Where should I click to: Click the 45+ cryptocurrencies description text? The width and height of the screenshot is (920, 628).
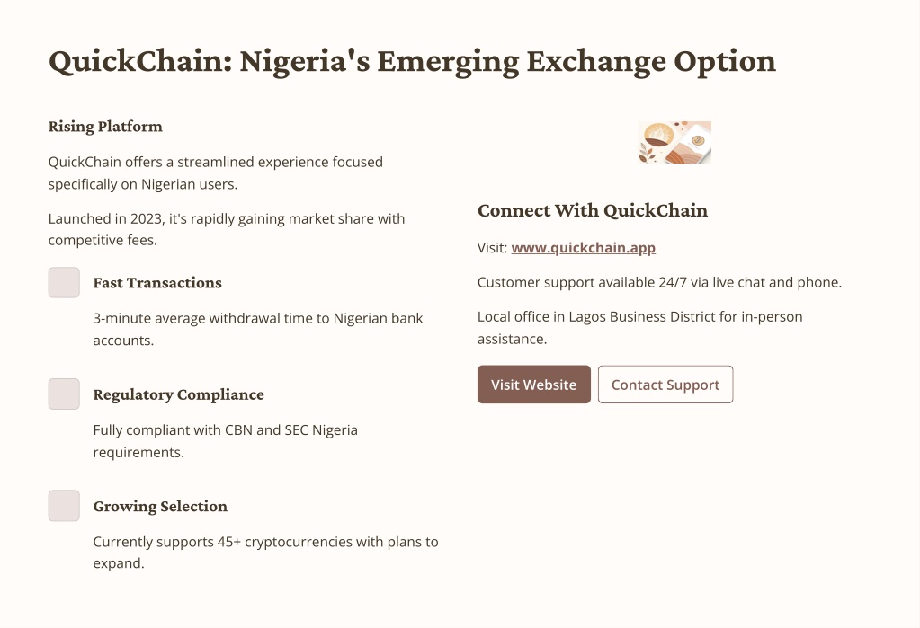pyautogui.click(x=265, y=553)
